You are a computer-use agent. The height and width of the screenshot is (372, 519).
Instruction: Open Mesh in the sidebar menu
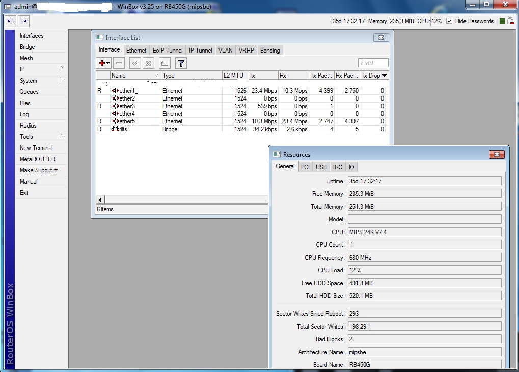41,58
